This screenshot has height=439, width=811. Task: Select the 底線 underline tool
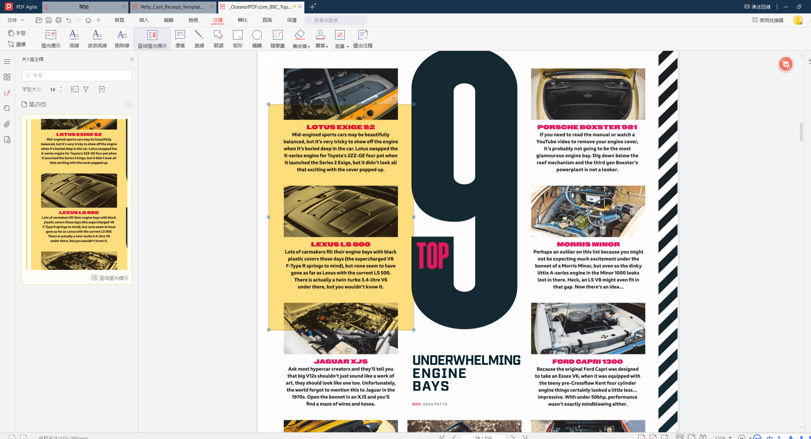click(x=74, y=39)
